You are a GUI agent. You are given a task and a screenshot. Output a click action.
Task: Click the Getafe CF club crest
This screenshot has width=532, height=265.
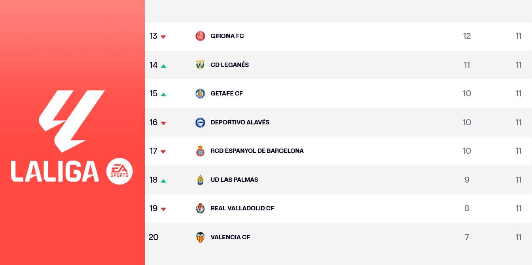pos(201,93)
